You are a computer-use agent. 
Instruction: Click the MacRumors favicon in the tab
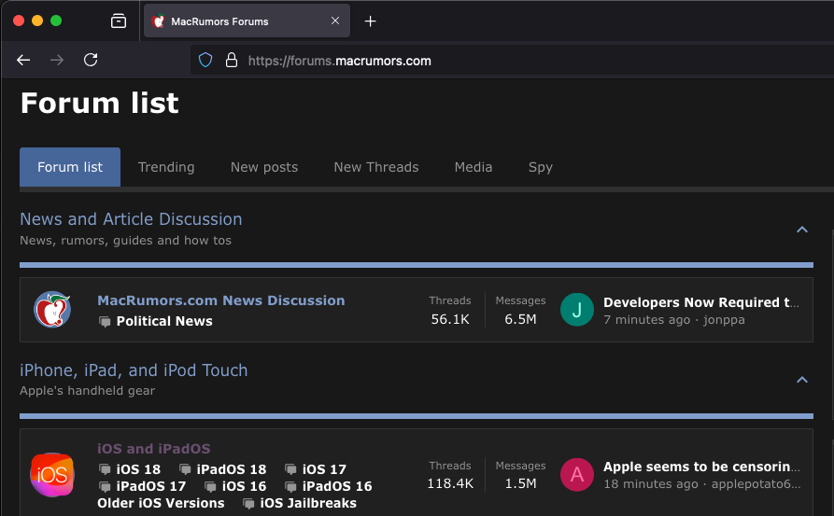click(158, 21)
